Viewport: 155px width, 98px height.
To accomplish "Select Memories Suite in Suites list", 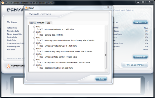I will tap(13, 31).
